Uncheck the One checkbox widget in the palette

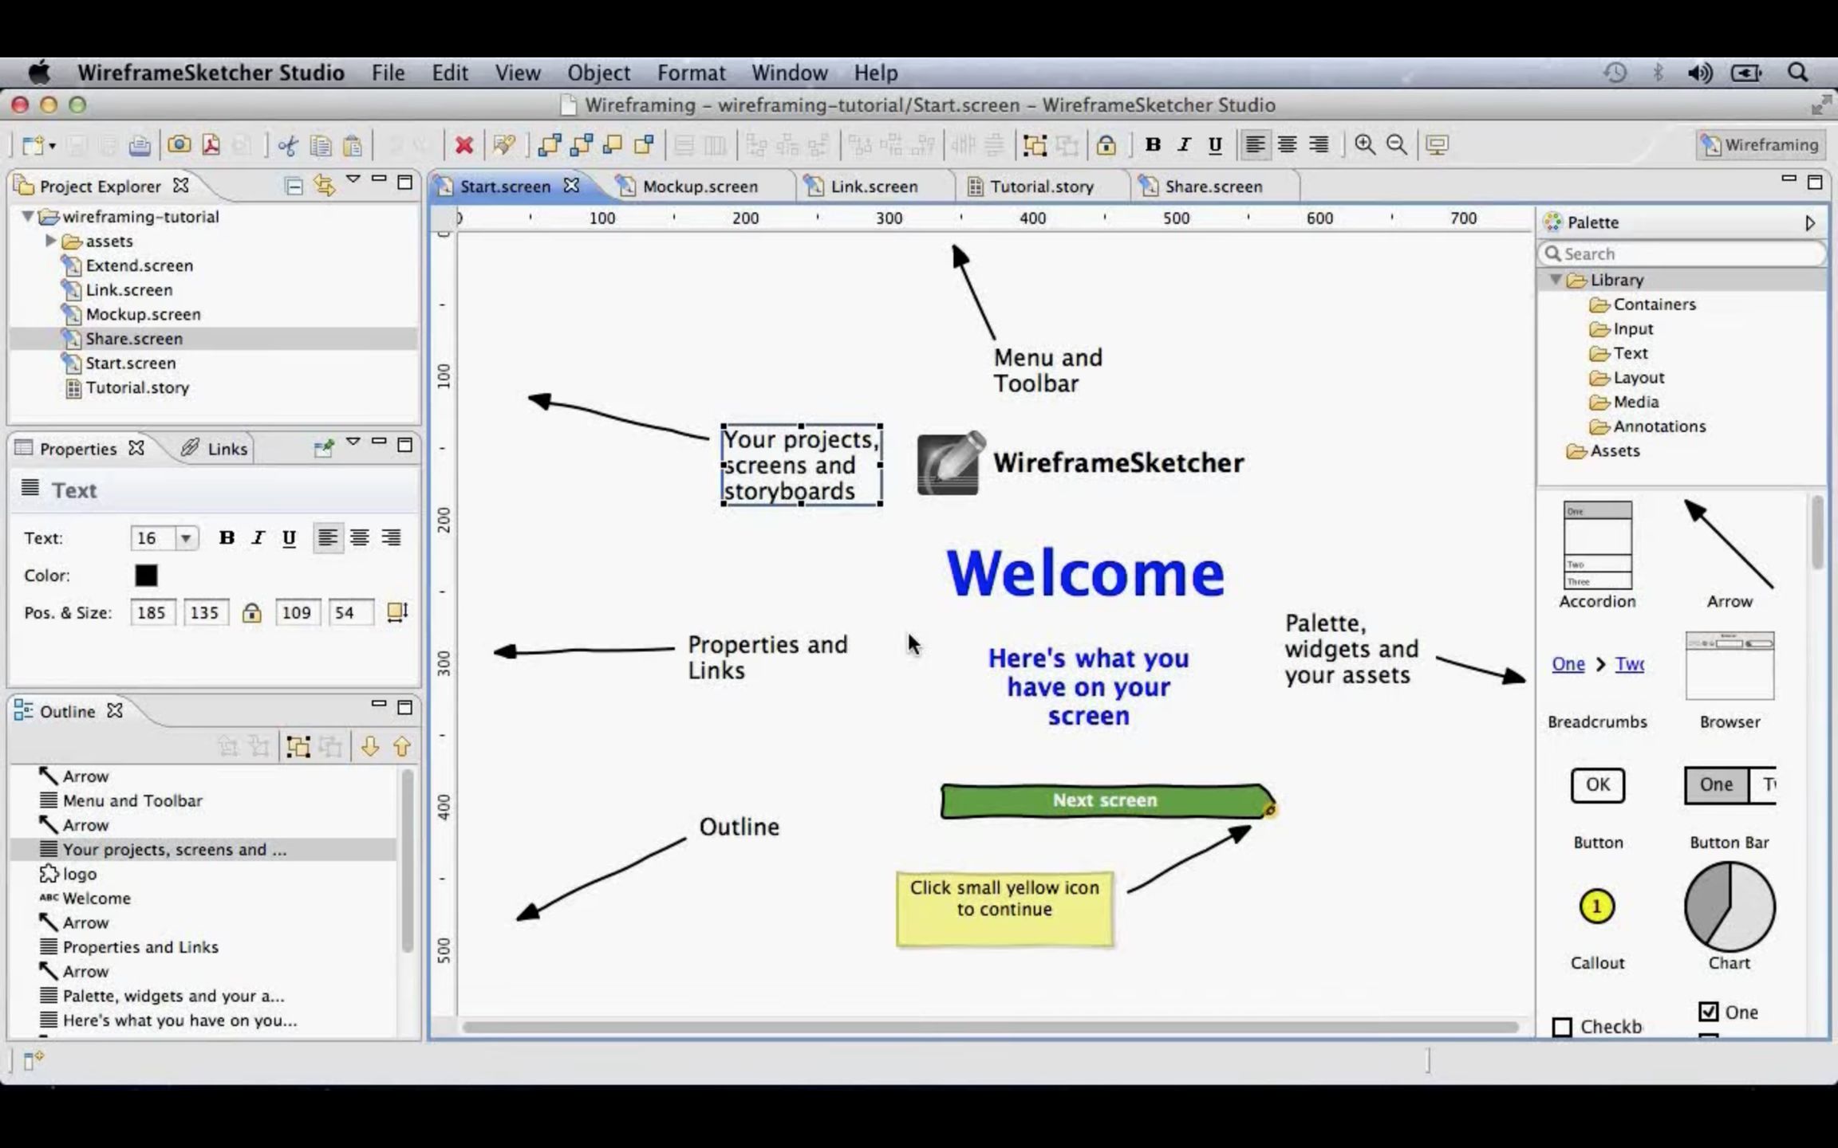(1710, 1011)
